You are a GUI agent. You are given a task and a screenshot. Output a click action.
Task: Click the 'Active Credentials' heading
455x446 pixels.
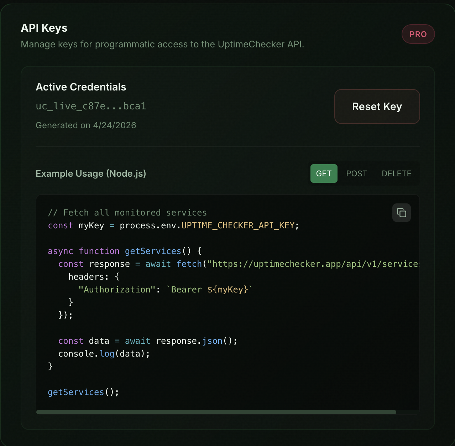point(81,87)
